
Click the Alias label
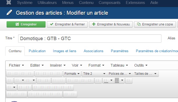171,38
